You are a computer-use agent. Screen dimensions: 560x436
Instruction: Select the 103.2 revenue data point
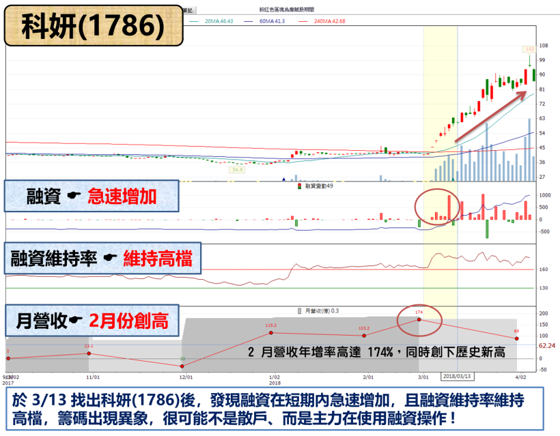(364, 336)
